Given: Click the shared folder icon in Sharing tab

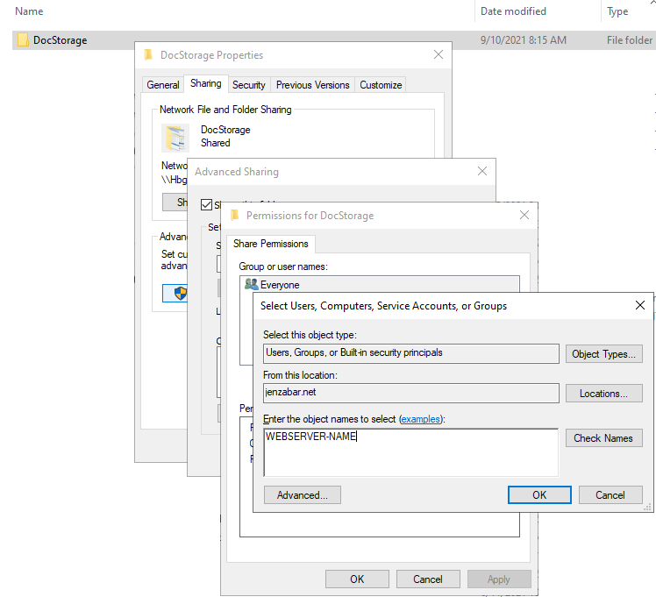Looking at the screenshot, I should tap(175, 138).
